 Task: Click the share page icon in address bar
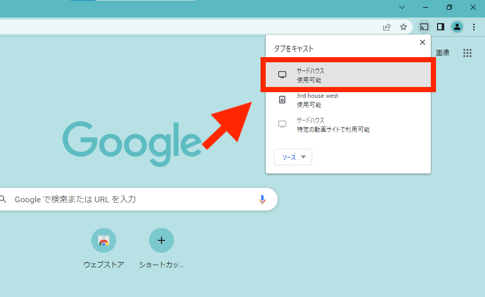[387, 27]
